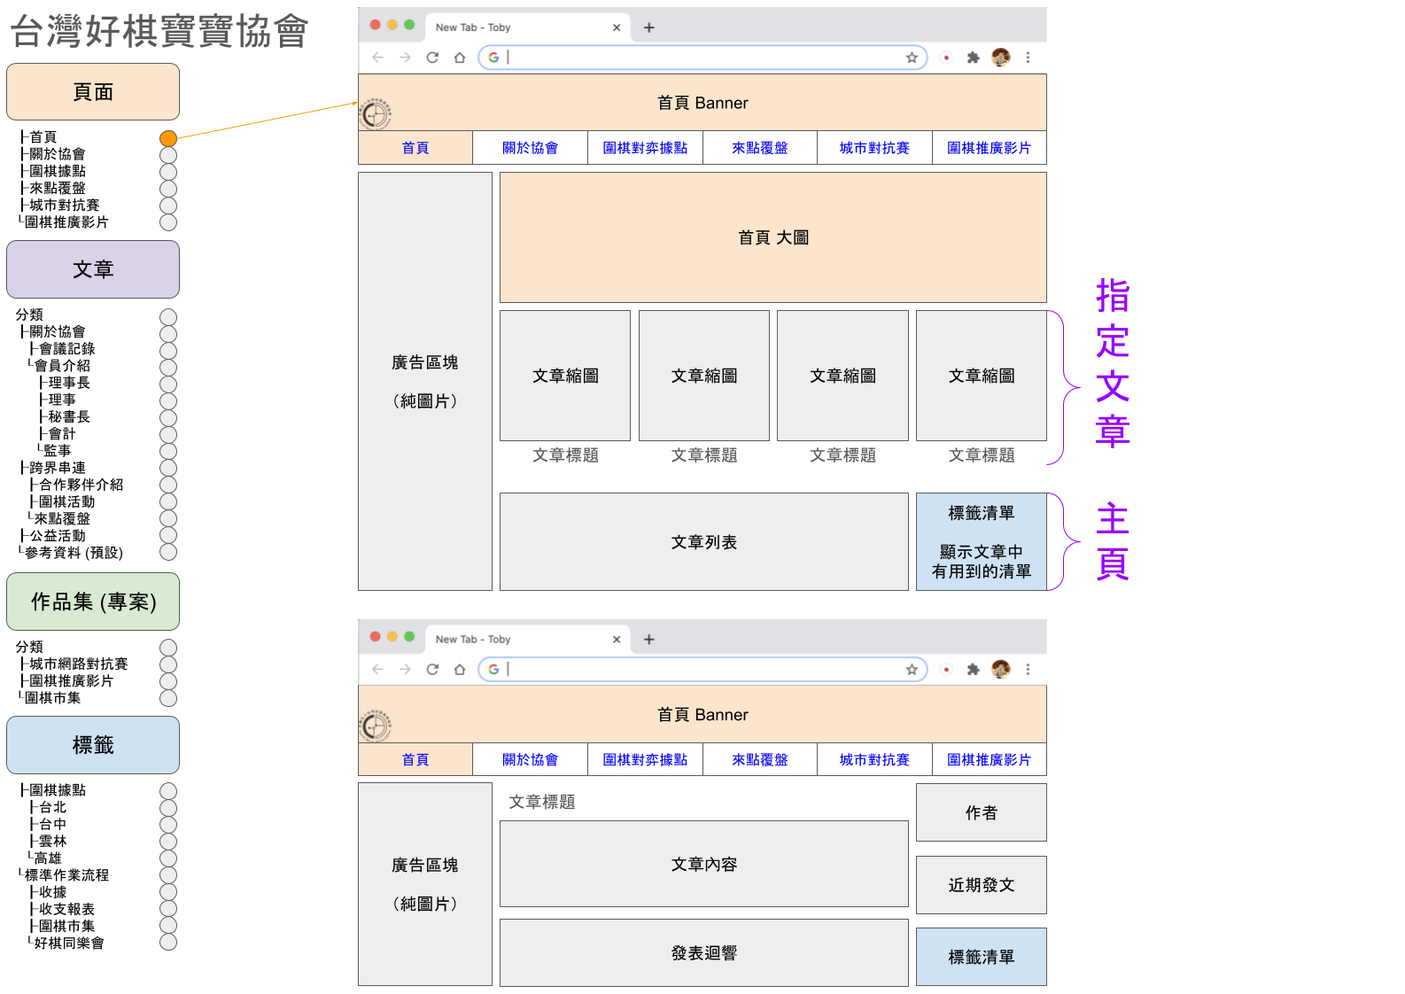
Task: Select the radio circle beside 雲林
Action: point(168,842)
